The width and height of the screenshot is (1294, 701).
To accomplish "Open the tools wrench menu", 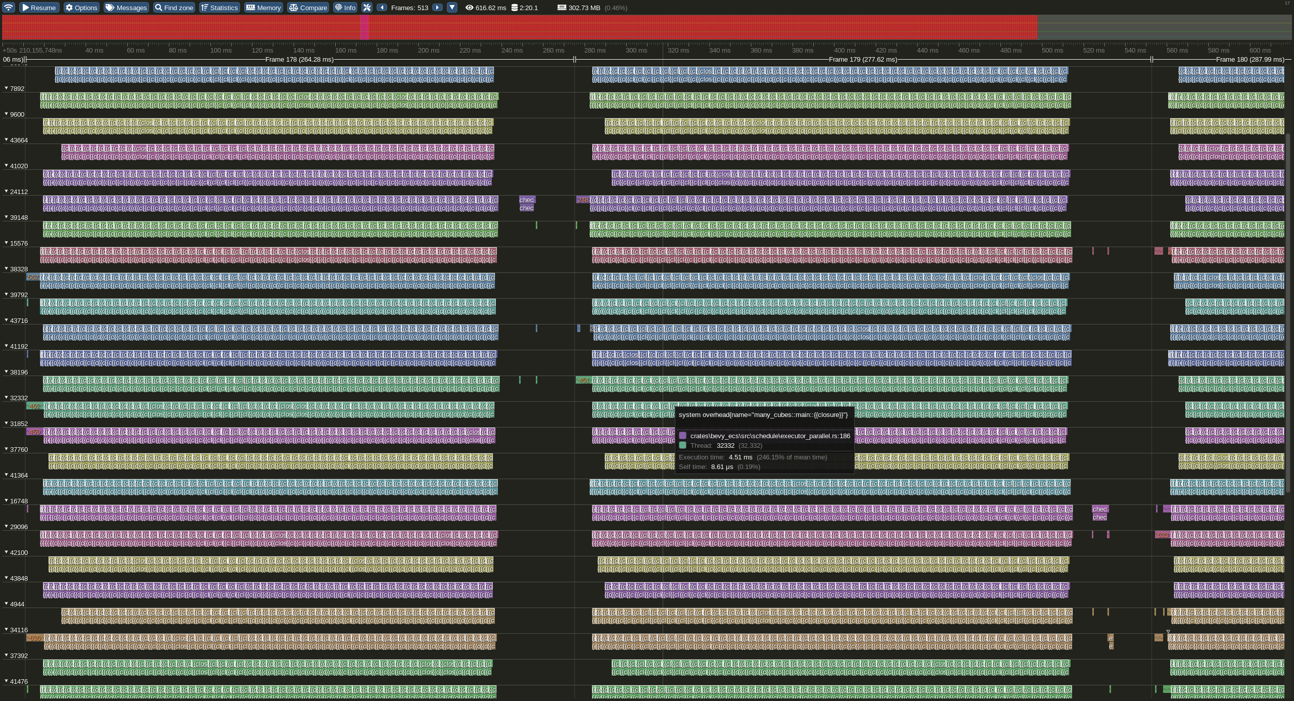I will tap(367, 8).
